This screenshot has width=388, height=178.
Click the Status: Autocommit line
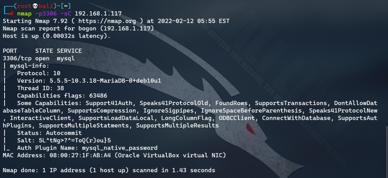click(50, 133)
